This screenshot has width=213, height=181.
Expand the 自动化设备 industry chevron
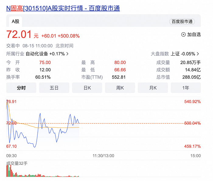pos(67,54)
